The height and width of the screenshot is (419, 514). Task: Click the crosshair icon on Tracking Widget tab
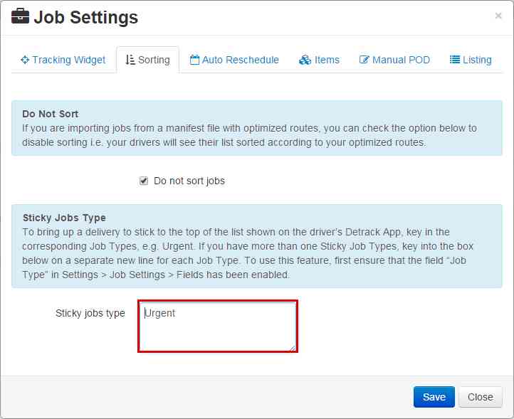pyautogui.click(x=25, y=60)
